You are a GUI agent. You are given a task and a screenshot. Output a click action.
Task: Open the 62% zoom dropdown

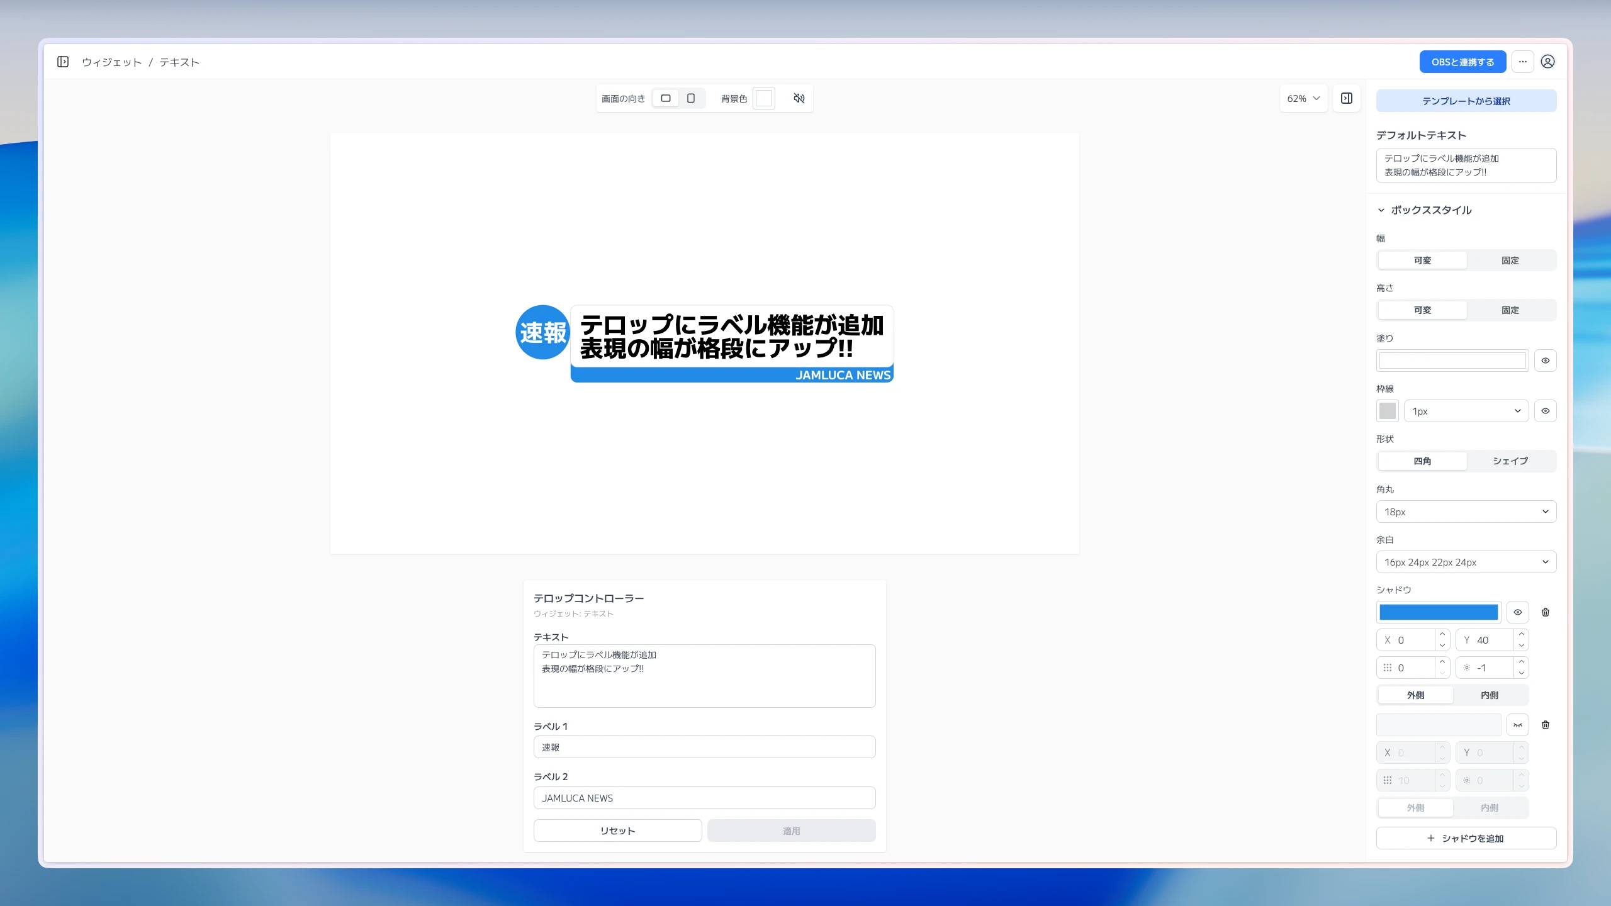(1303, 98)
